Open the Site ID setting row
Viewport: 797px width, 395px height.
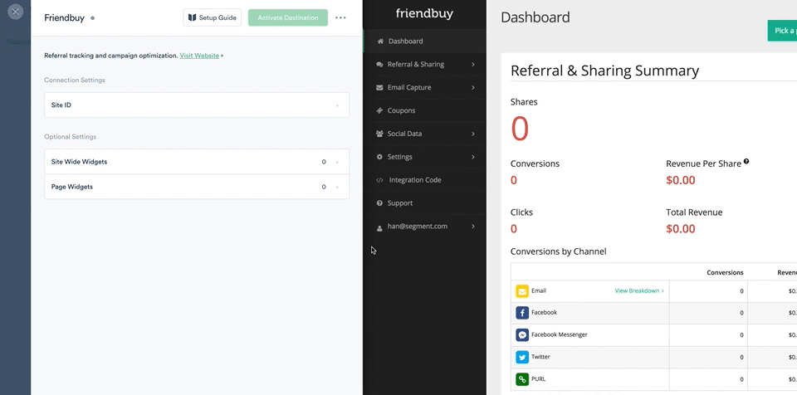click(197, 105)
